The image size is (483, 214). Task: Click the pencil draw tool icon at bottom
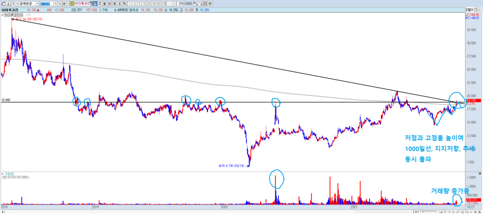(x=458, y=211)
